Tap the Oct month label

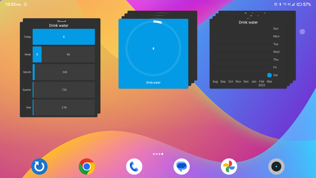tap(231, 82)
